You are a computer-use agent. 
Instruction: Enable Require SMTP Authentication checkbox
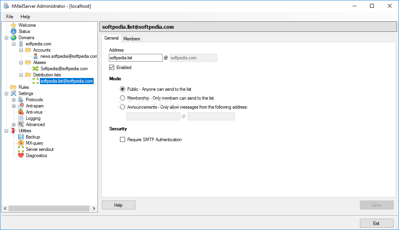pyautogui.click(x=122, y=140)
